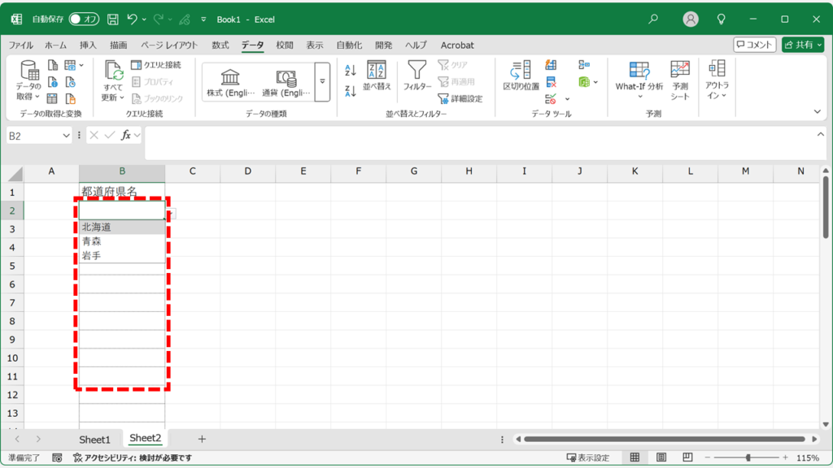Switch to 挿入 tab
The image size is (833, 468).
pyautogui.click(x=88, y=45)
